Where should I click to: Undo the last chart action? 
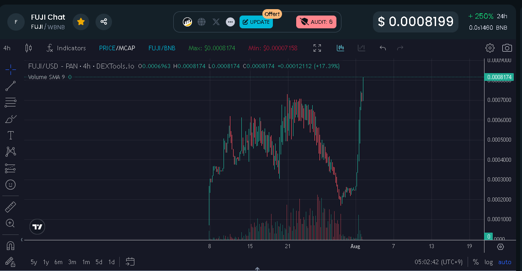click(383, 48)
